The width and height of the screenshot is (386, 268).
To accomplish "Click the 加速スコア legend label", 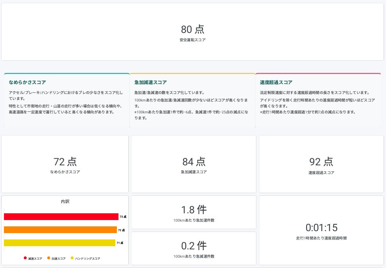I will [x=58, y=258].
